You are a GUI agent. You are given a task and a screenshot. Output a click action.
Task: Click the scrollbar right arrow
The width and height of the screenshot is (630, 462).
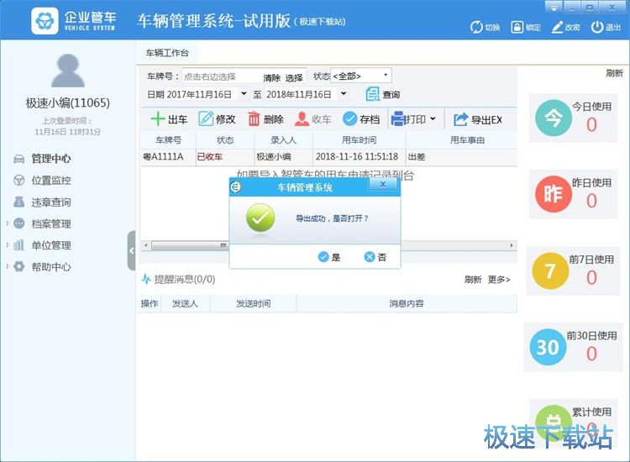[x=512, y=245]
